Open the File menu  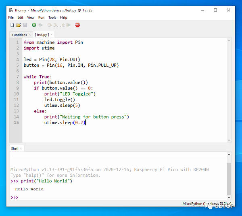click(x=11, y=17)
